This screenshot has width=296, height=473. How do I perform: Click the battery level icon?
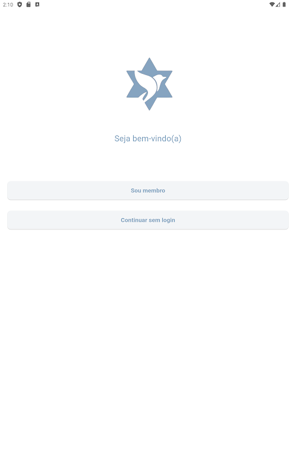pyautogui.click(x=284, y=5)
